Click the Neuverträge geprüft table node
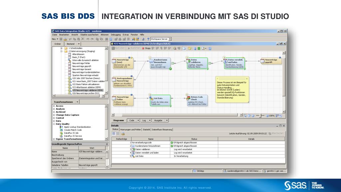 click(x=271, y=61)
